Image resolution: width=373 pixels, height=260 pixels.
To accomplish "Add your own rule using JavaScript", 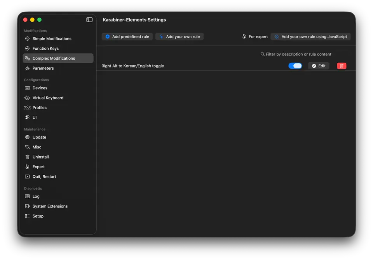I will (x=311, y=37).
